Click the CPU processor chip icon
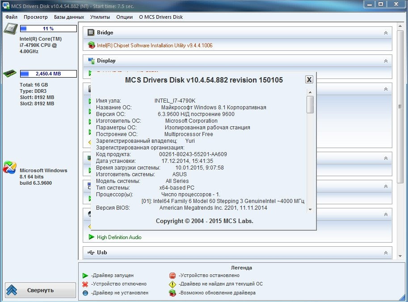Viewport: 408px width, 302px height. (11, 29)
